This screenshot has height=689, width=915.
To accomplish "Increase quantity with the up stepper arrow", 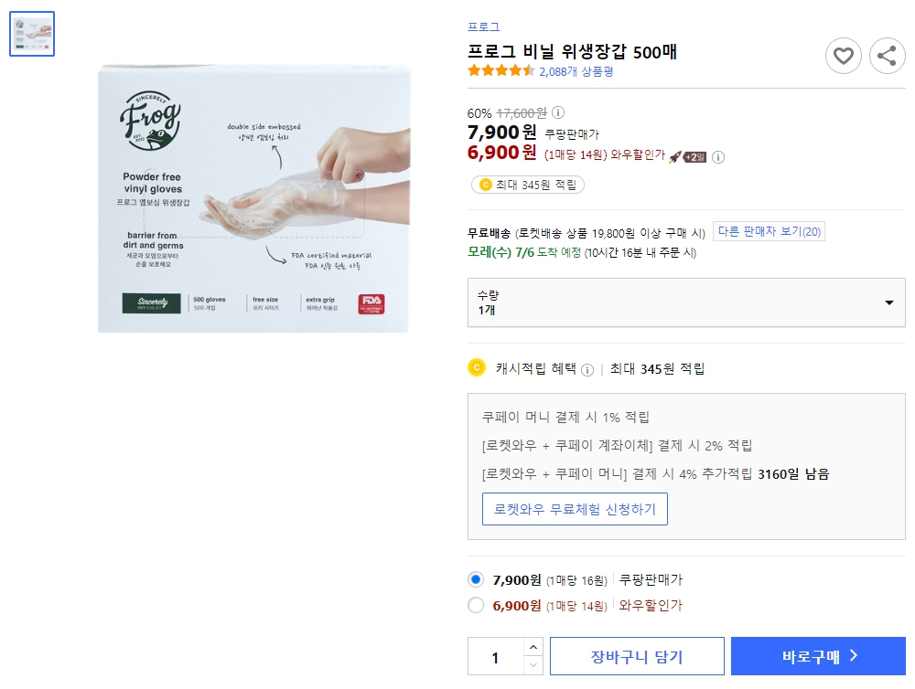I will [x=533, y=648].
